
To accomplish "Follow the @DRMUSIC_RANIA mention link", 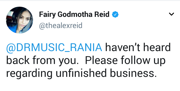I will click(x=54, y=48).
